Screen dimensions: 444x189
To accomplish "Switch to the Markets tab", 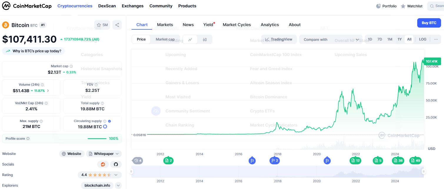I will pyautogui.click(x=165, y=25).
